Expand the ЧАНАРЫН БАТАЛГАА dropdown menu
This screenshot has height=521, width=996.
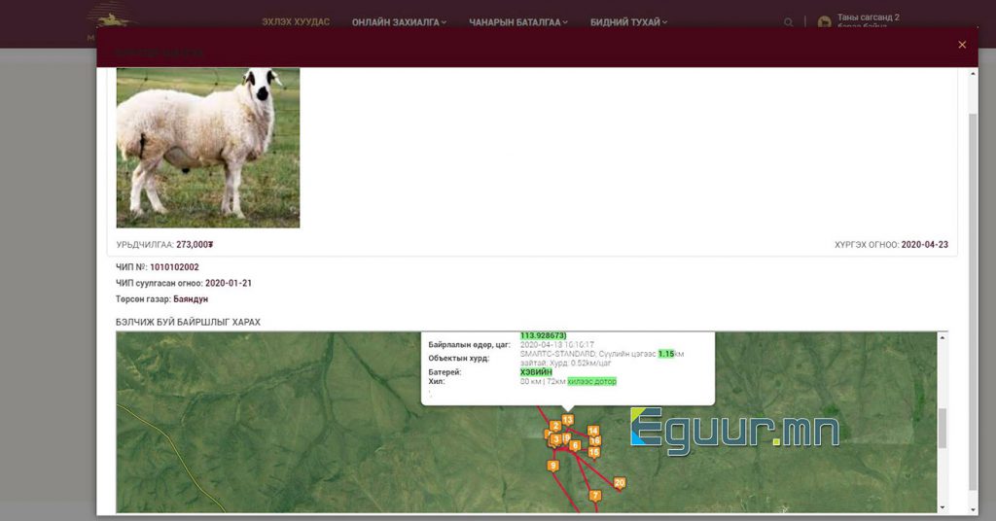[x=517, y=22]
